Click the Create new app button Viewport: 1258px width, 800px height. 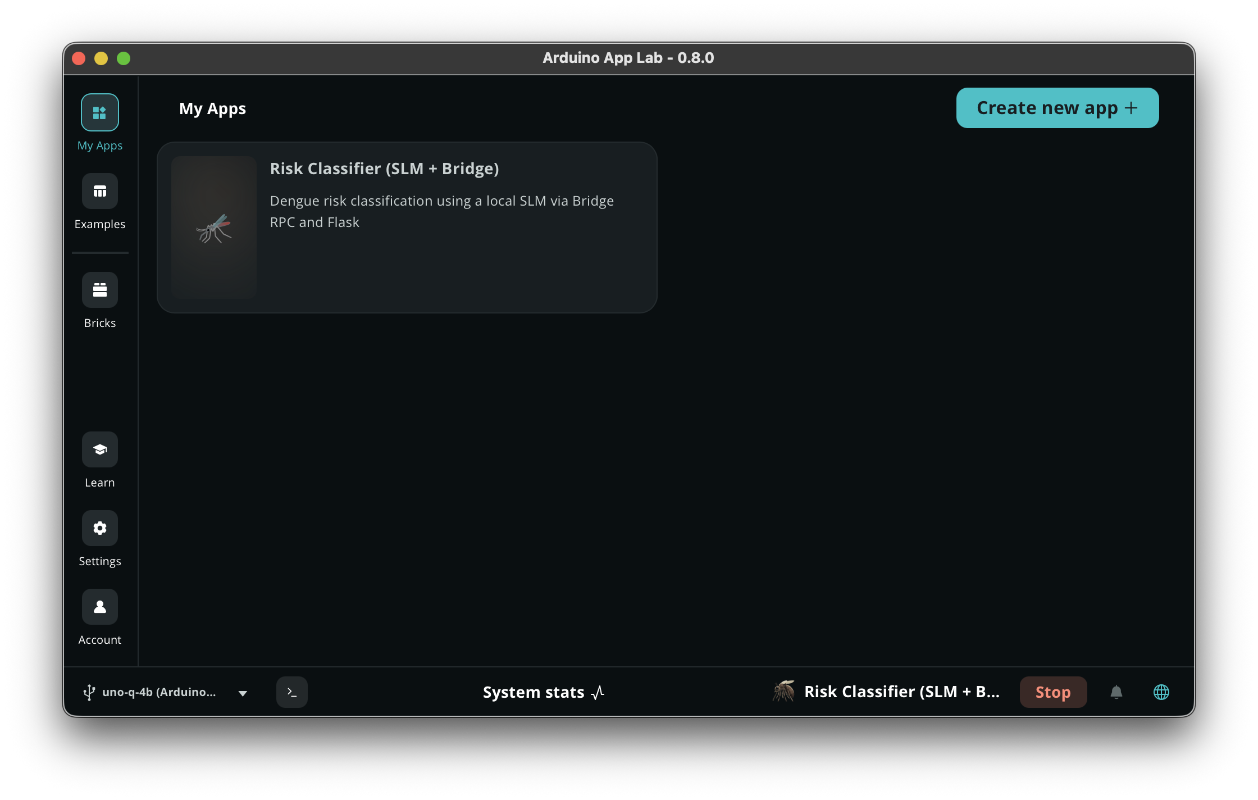pyautogui.click(x=1058, y=108)
